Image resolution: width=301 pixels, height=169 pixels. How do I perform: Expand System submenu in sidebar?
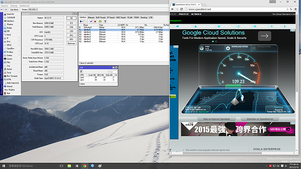[19, 55]
